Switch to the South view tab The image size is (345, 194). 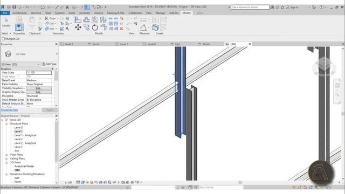pos(96,44)
